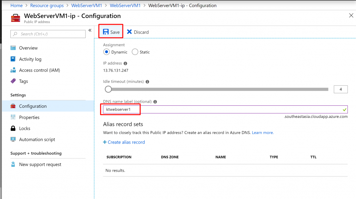This screenshot has height=199, width=356.
Task: Click the Access control (IAM) icon
Action: [x=13, y=70]
